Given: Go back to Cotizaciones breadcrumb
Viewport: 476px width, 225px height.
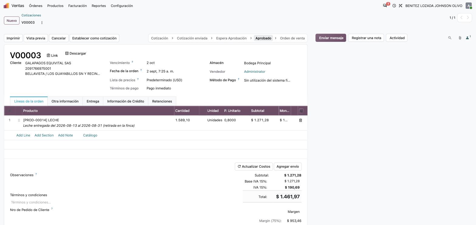Looking at the screenshot, I should pyautogui.click(x=31, y=15).
